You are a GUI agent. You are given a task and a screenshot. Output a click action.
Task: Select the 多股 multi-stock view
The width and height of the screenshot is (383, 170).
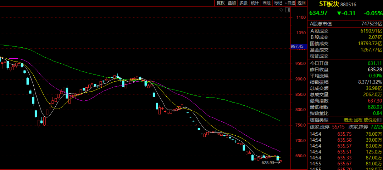(x=243, y=3)
